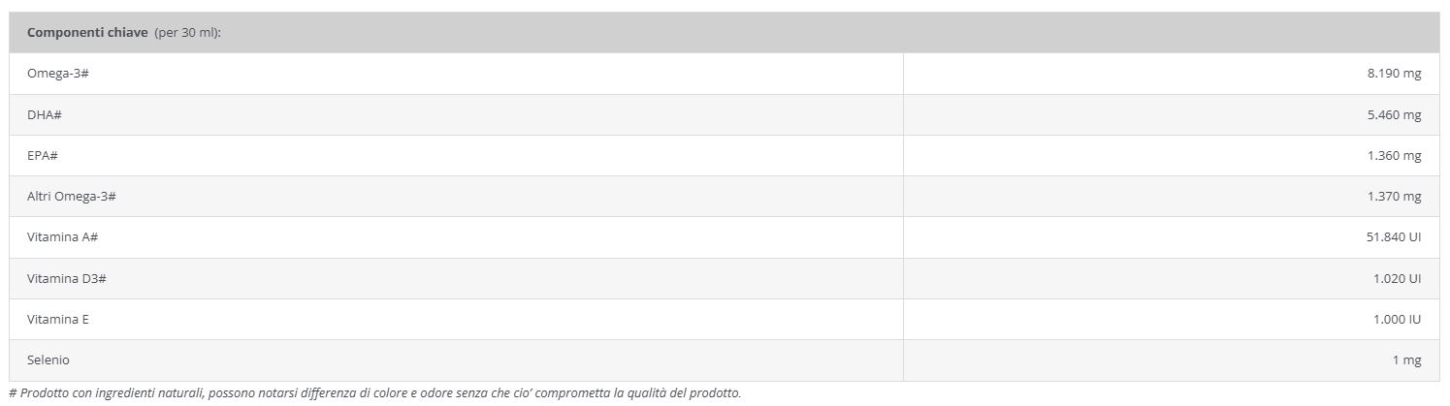Click the 8.190 mg value
The width and height of the screenshot is (1450, 406).
[1394, 75]
